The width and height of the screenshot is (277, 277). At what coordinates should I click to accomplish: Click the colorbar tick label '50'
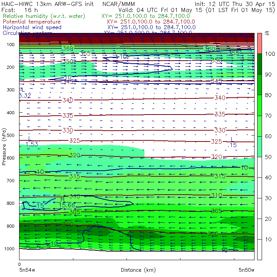(268, 157)
